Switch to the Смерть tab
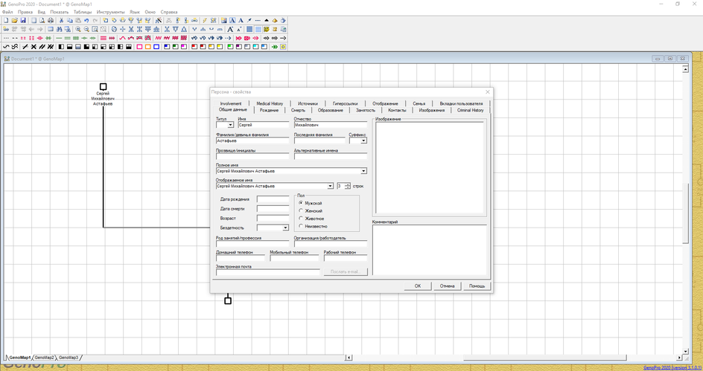Screen dimensions: 703x371 click(298, 110)
